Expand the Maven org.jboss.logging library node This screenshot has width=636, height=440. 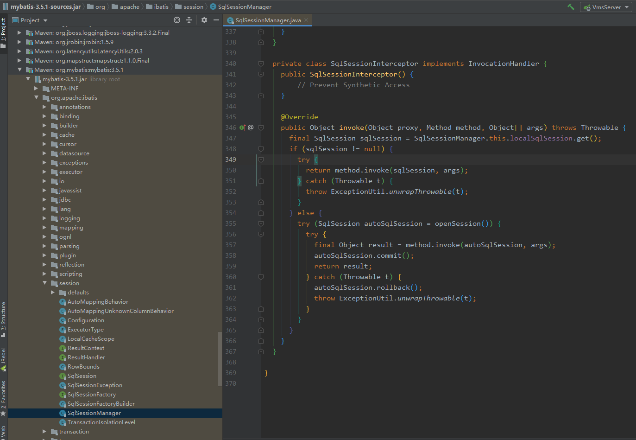point(19,33)
